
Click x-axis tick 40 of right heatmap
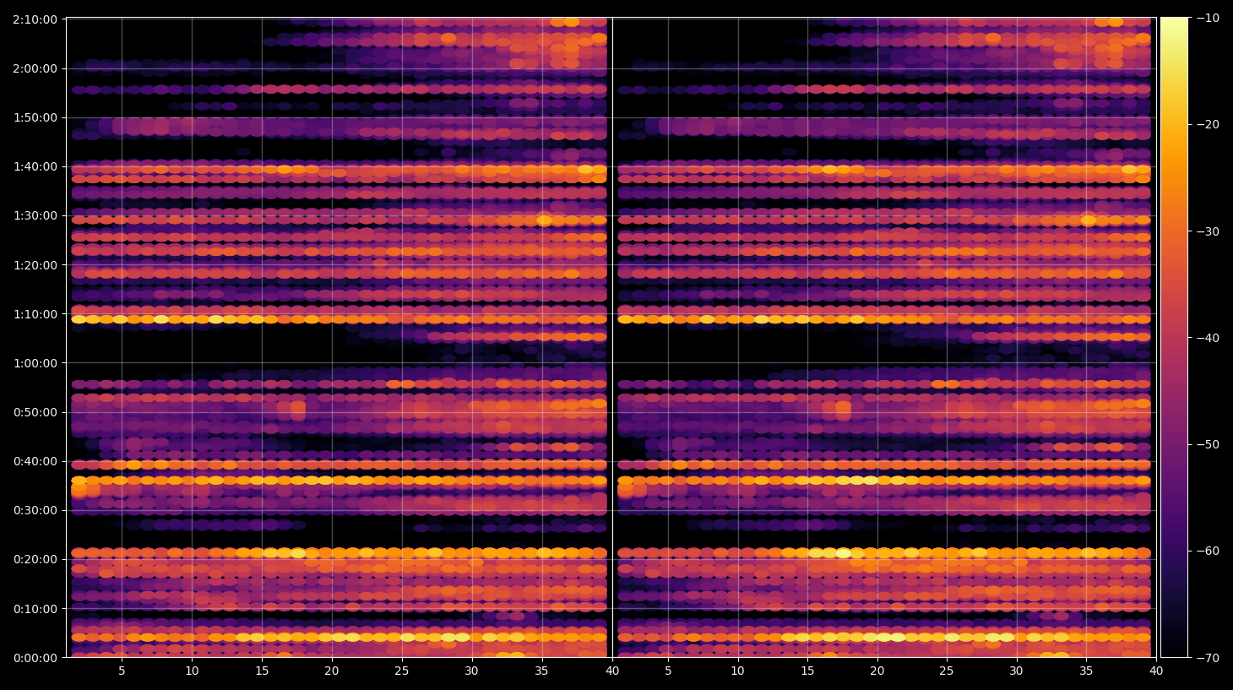[x=1156, y=671]
